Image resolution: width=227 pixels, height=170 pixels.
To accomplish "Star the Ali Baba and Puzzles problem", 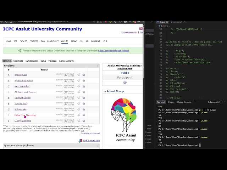I will 84,92.
